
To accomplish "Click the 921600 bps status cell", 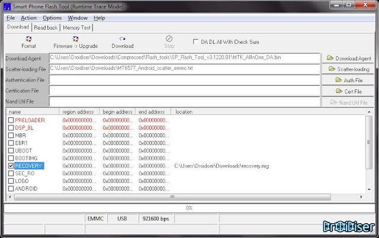I will pos(156,218).
